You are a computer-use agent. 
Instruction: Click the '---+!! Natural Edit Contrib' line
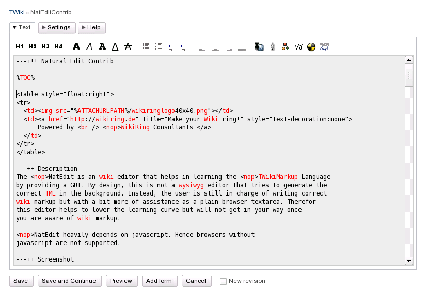[65, 61]
